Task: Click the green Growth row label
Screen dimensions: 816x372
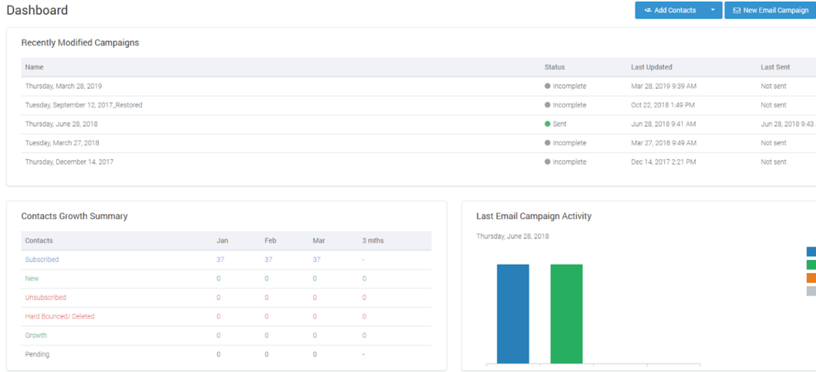Action: (36, 335)
